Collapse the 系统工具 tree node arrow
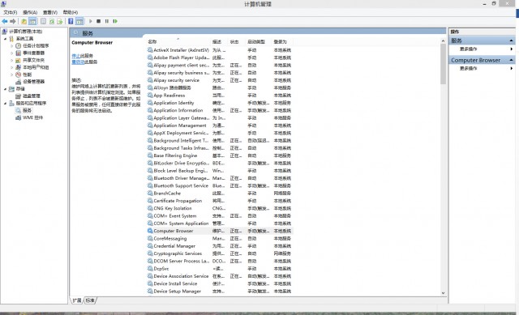Image resolution: width=519 pixels, height=315 pixels. (6, 39)
